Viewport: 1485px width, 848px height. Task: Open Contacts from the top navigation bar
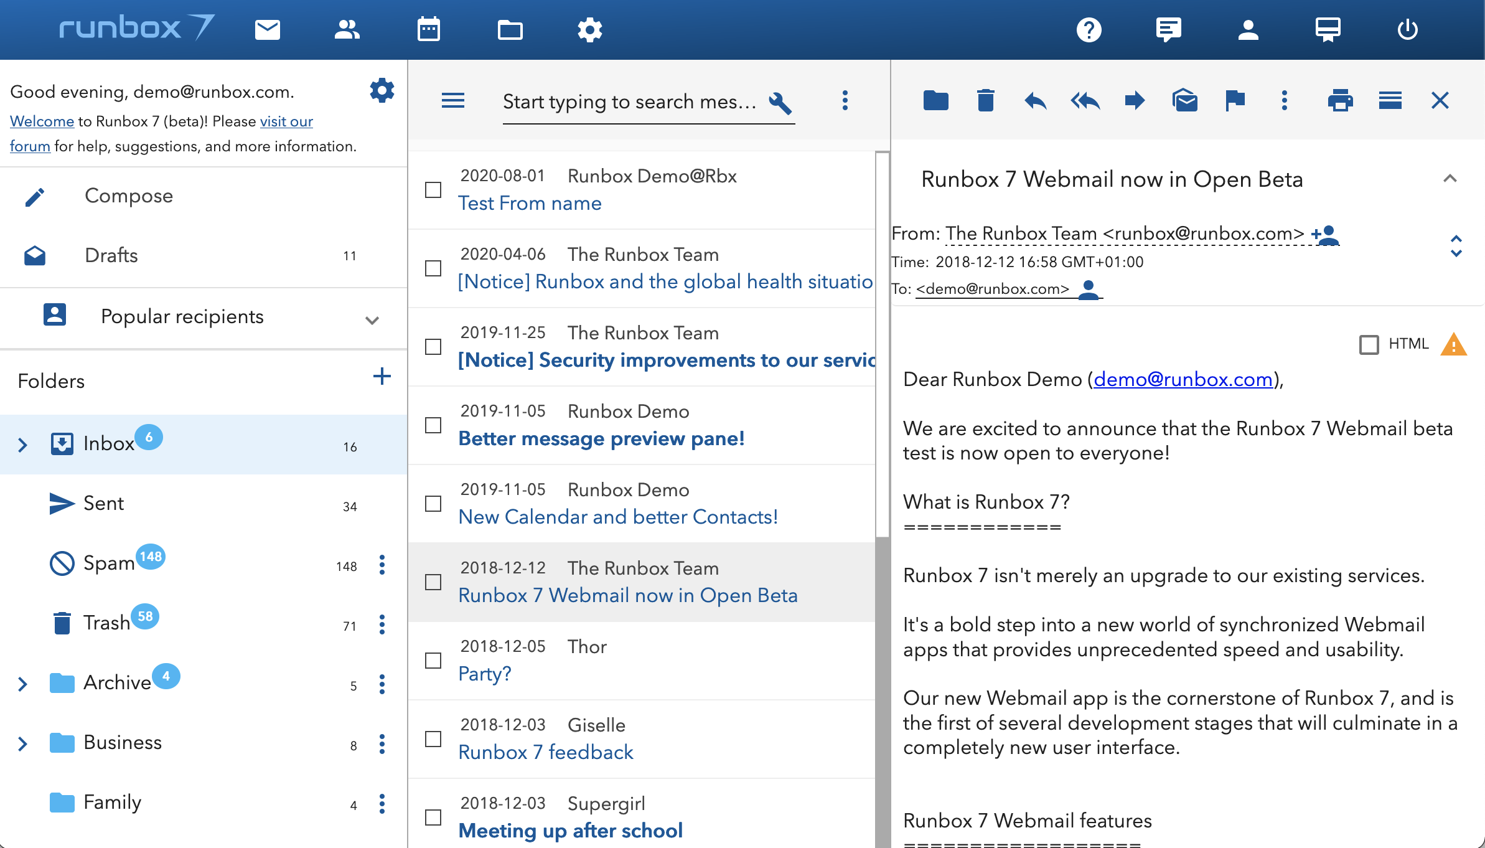pos(347,29)
